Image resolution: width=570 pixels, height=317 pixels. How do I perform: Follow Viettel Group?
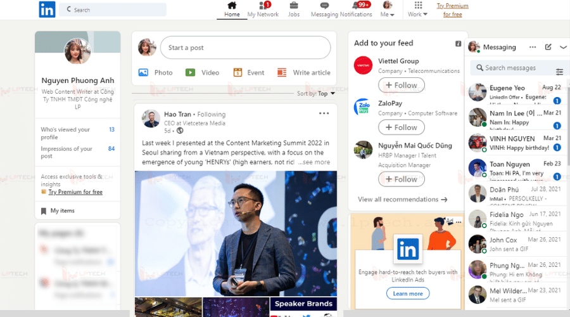click(402, 85)
